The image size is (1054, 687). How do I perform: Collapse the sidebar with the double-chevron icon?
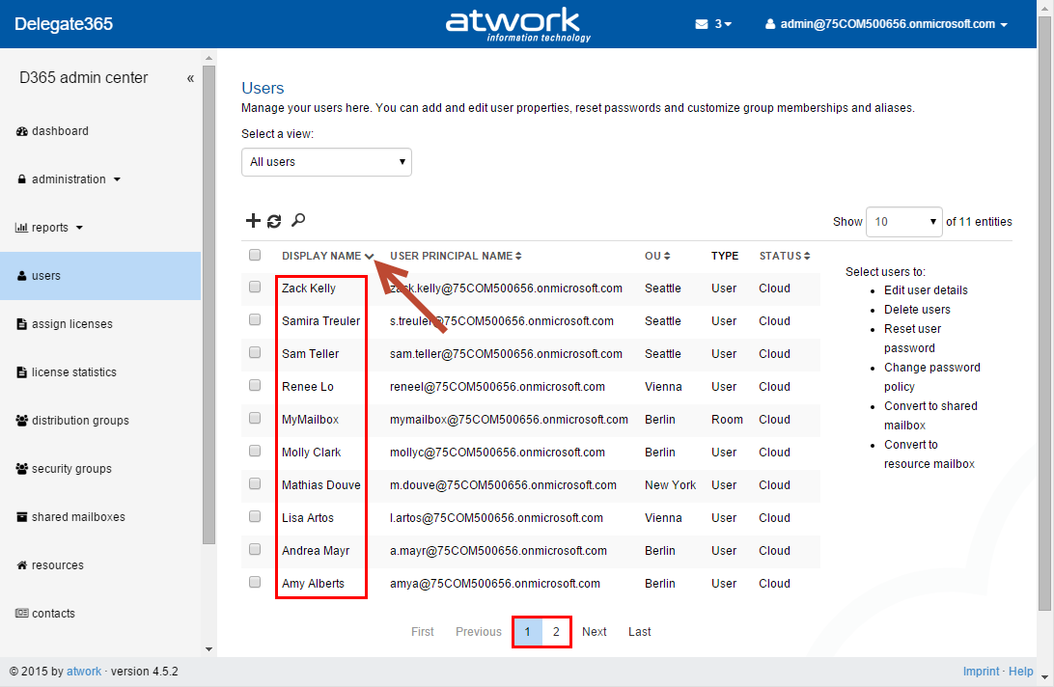(190, 78)
